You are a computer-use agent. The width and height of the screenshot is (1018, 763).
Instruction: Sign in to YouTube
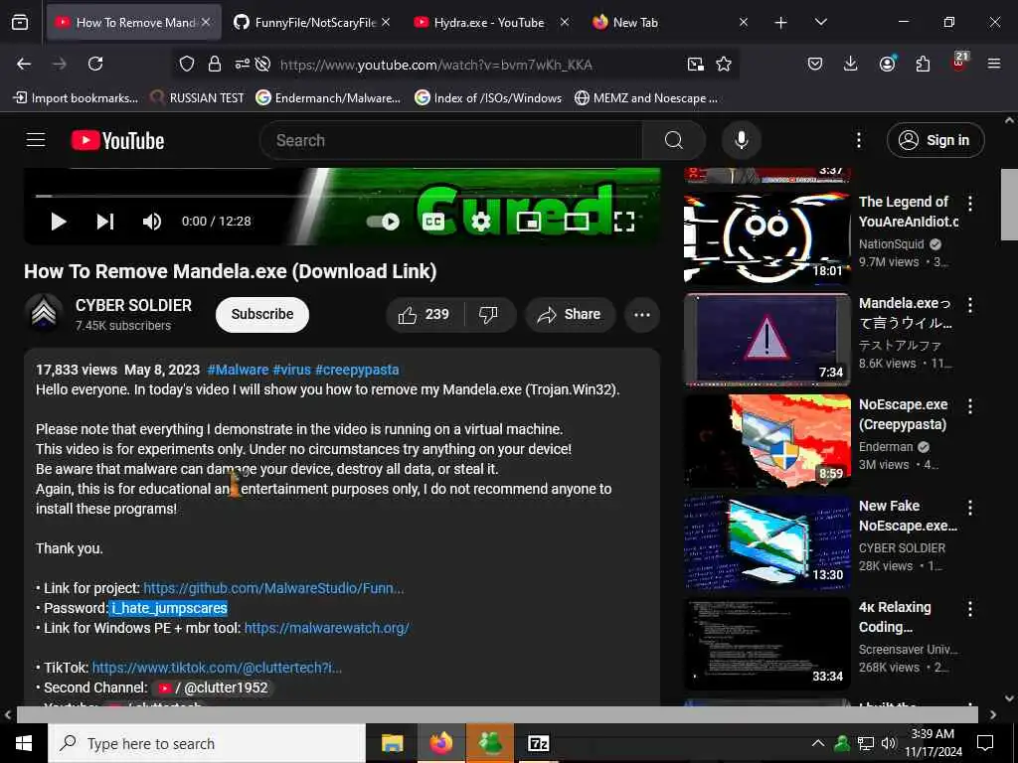click(x=934, y=140)
